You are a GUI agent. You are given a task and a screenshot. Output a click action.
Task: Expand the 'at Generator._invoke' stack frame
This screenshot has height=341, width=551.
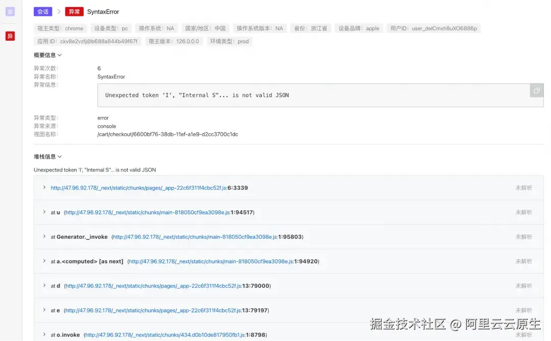point(44,236)
